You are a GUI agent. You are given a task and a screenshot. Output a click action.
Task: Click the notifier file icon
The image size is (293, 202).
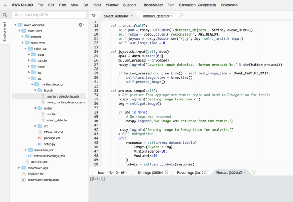43,114
